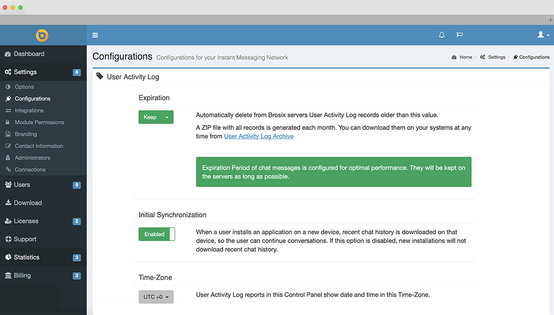Click the Module Permissions lock icon
This screenshot has width=554, height=315.
point(8,122)
